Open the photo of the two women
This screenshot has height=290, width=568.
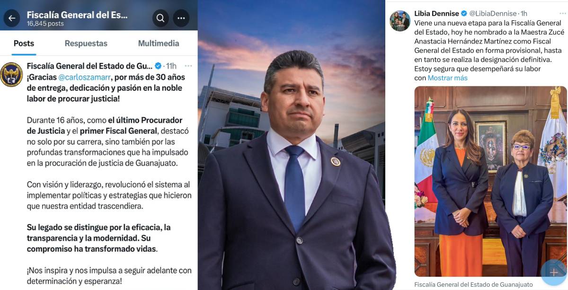(490, 181)
